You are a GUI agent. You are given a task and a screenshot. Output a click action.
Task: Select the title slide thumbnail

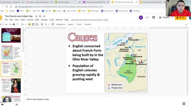[11, 35]
